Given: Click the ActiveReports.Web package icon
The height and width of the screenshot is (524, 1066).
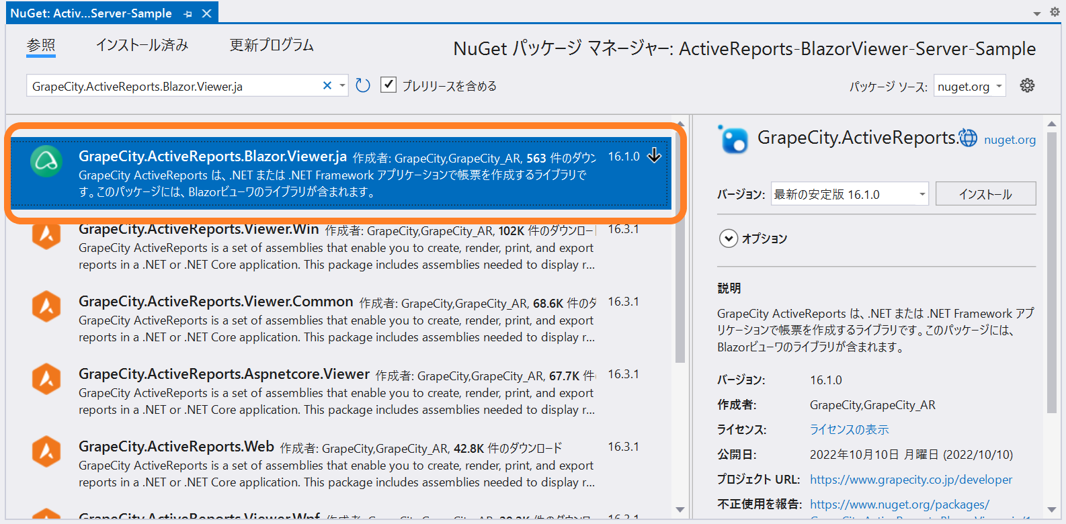Looking at the screenshot, I should click(x=46, y=451).
